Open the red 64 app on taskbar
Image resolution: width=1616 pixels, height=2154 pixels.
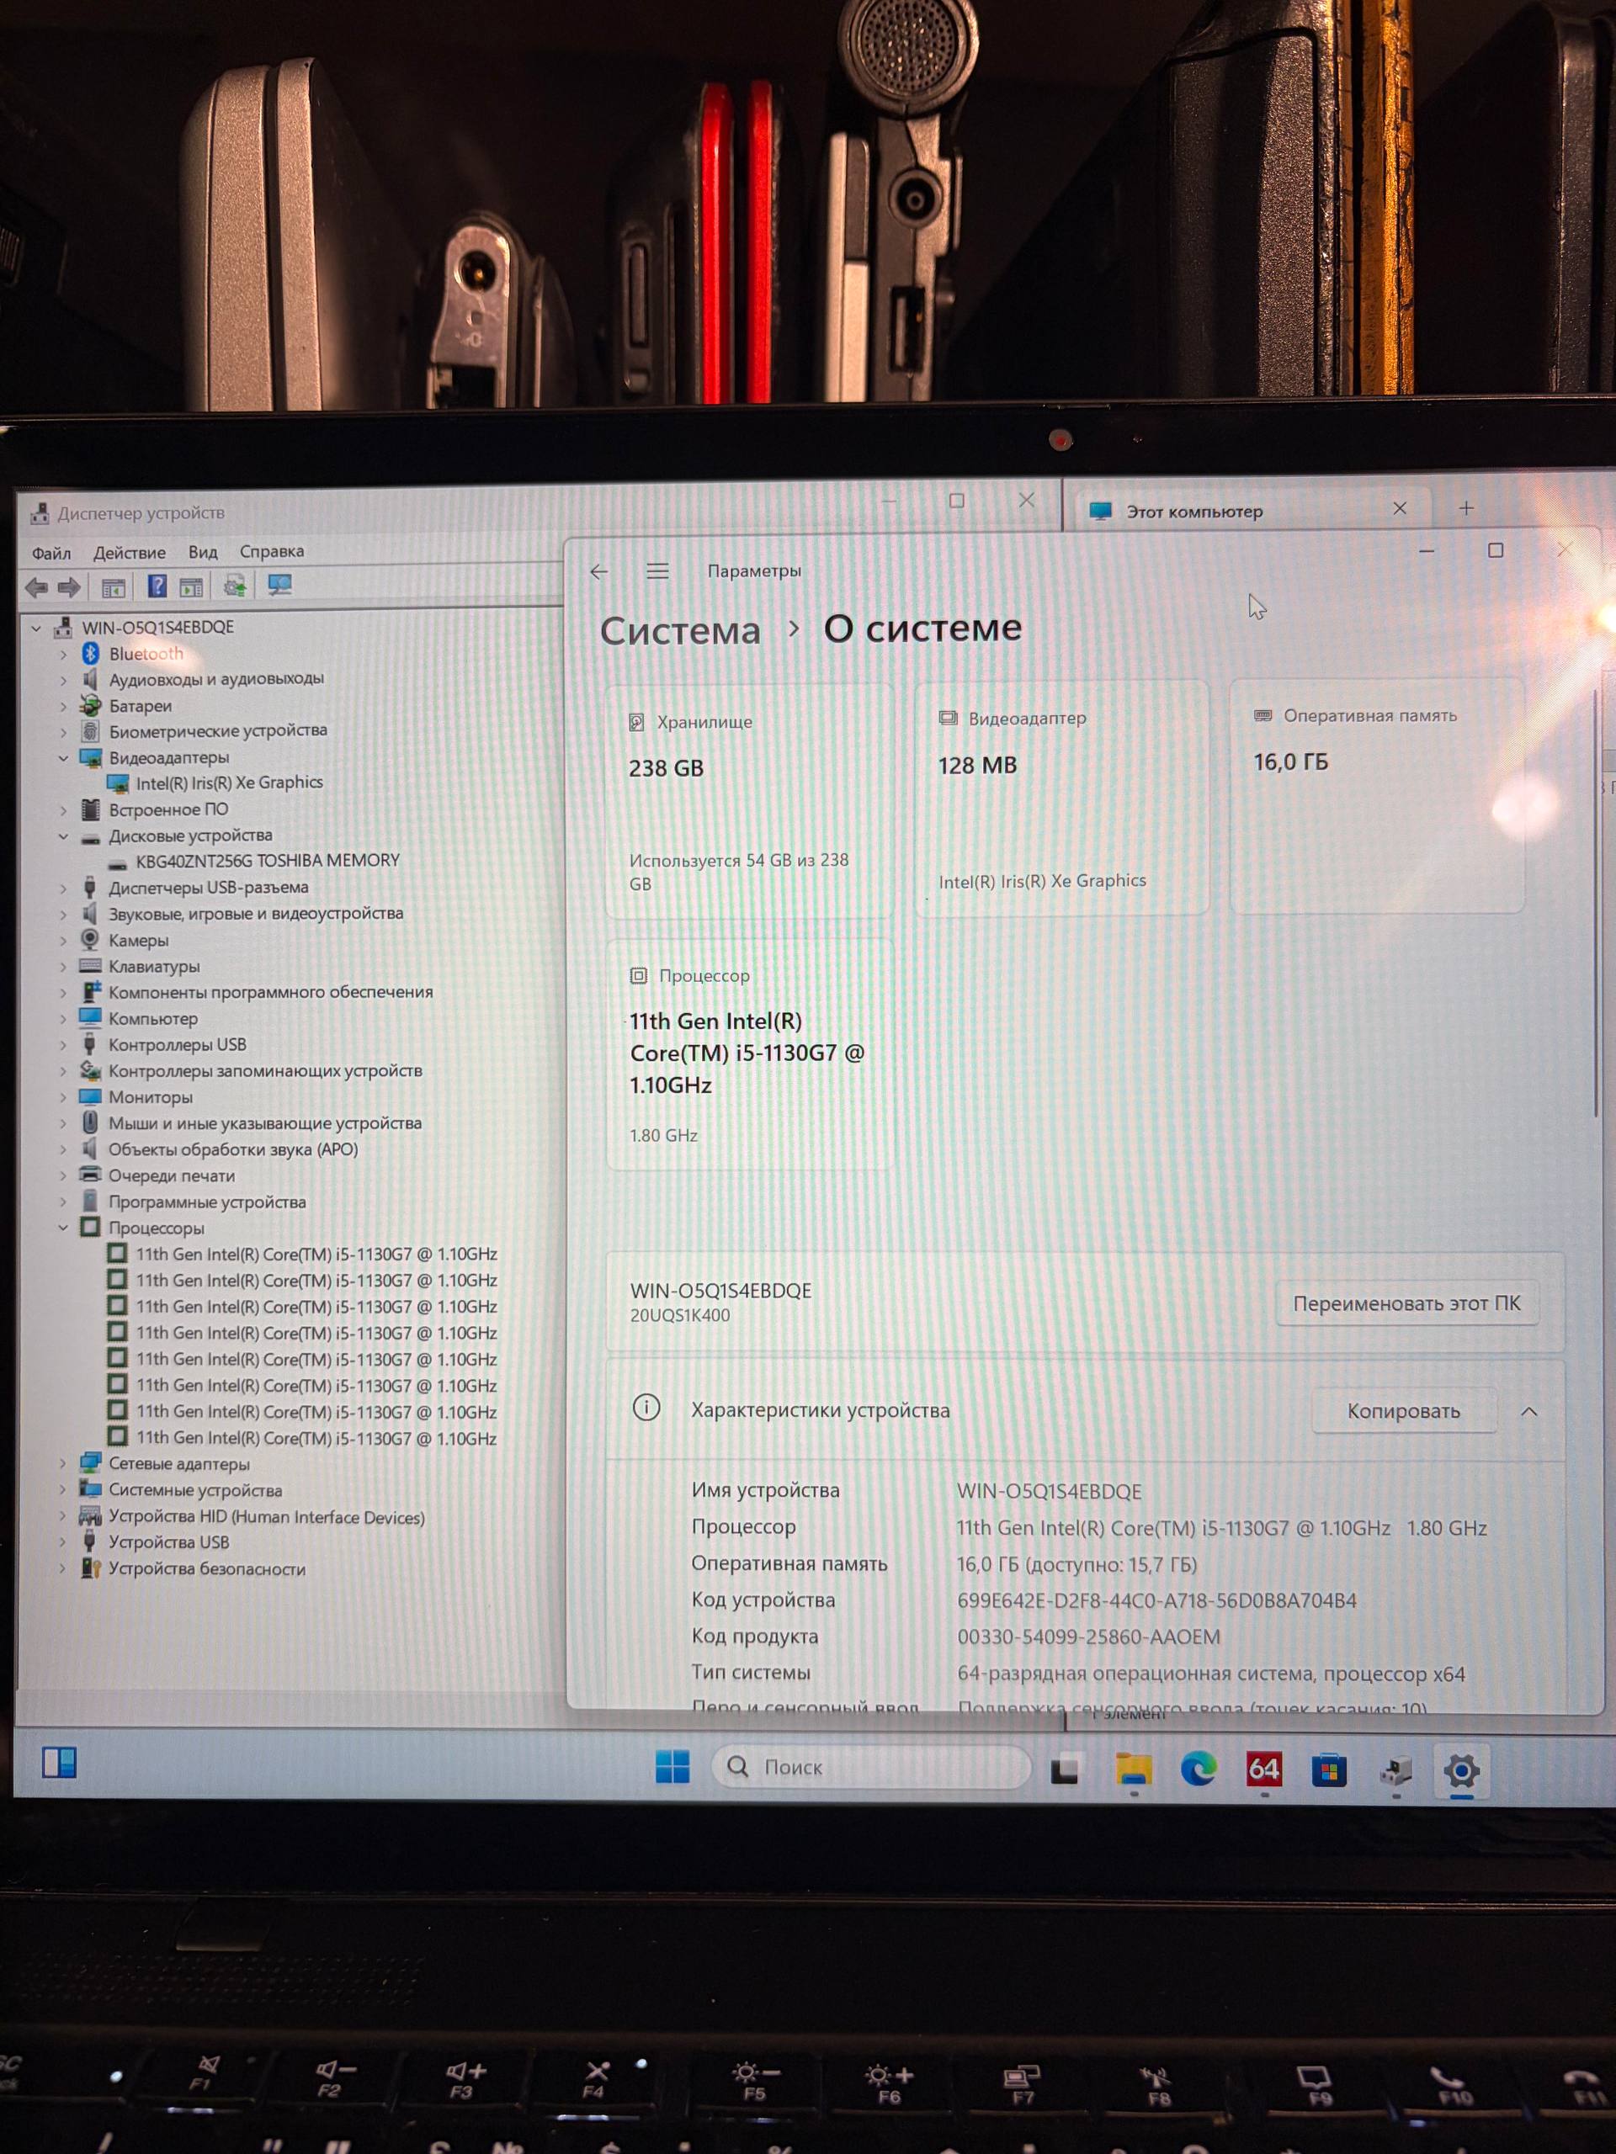pos(1263,1769)
